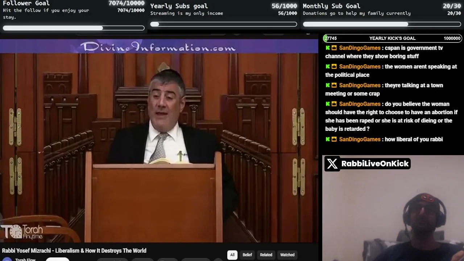The width and height of the screenshot is (464, 261).
Task: Click 'Hit the follow if you enjoy' text
Action: pyautogui.click(x=46, y=13)
